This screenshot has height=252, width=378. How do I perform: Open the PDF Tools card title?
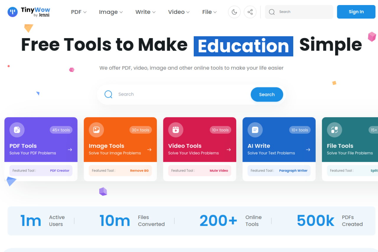pyautogui.click(x=23, y=146)
